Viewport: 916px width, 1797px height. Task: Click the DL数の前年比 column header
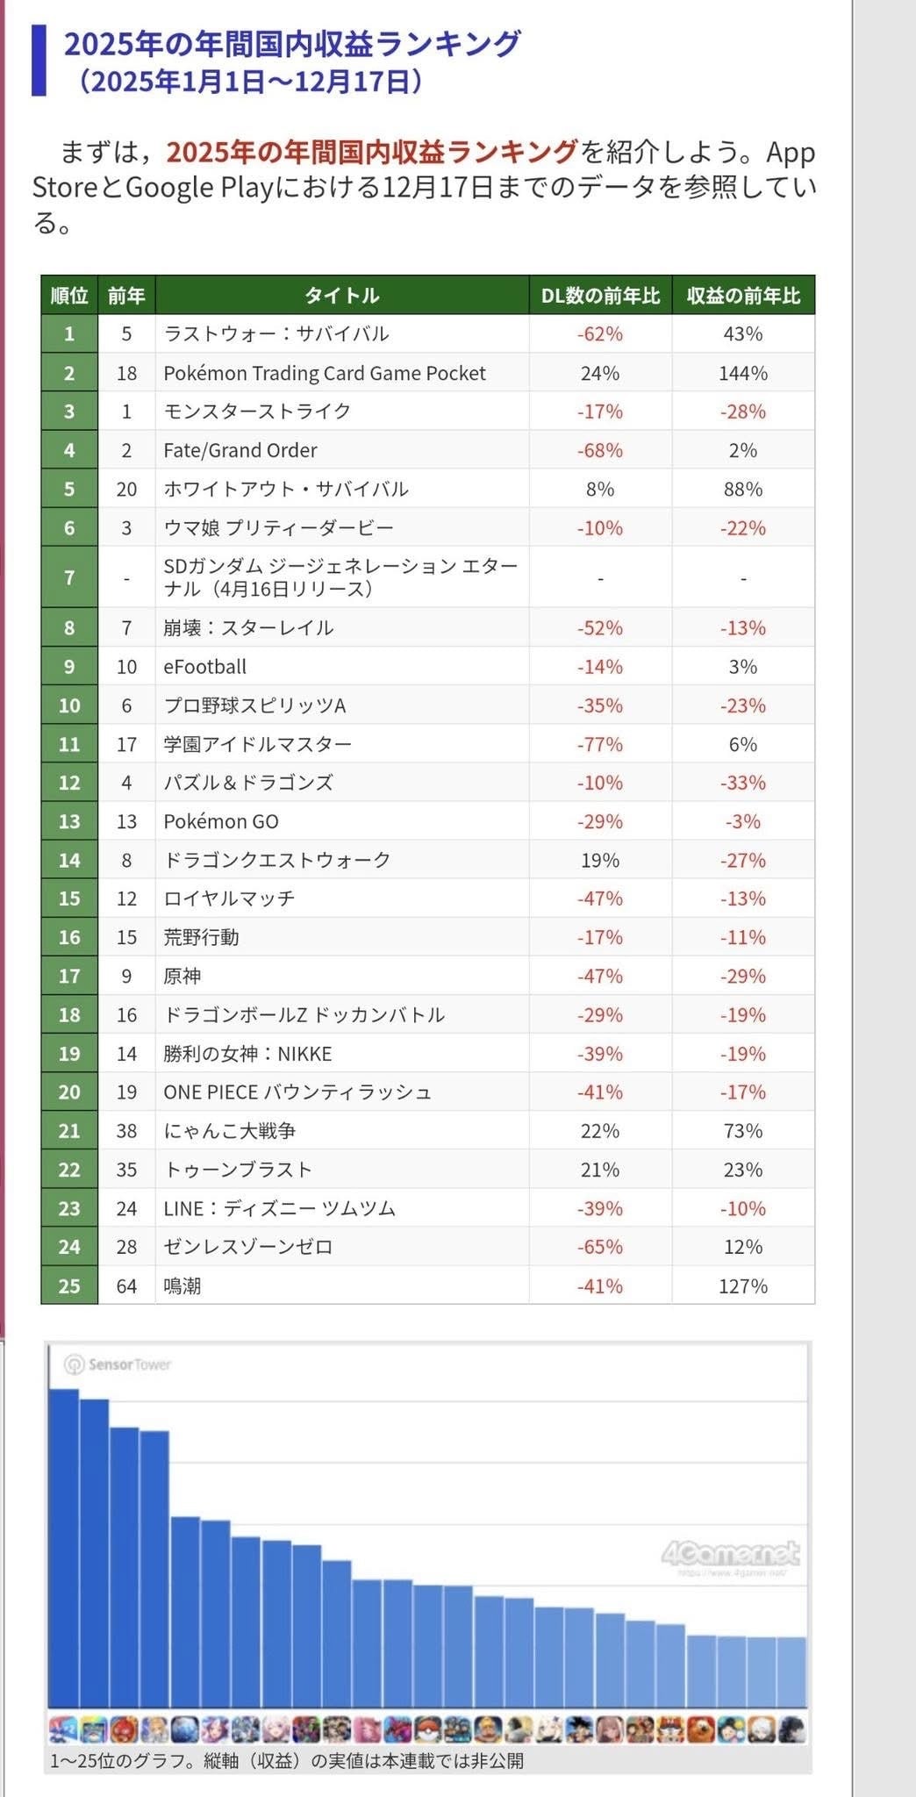pyautogui.click(x=600, y=296)
